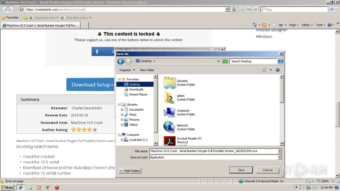The width and height of the screenshot is (340, 191).
Task: Click the IE Print icon
Action: pyautogui.click(x=280, y=25)
